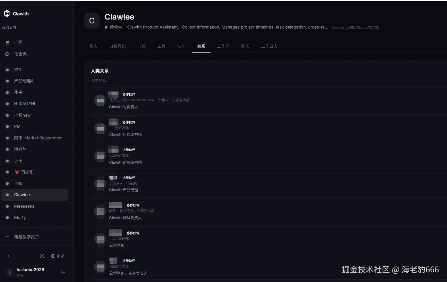Click the 我的公司 label
Screen dimensions: 447x282
click(x=9, y=27)
